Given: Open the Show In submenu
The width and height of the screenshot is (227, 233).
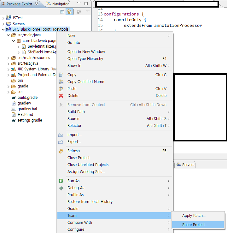Looking at the screenshot, I should (x=115, y=66).
